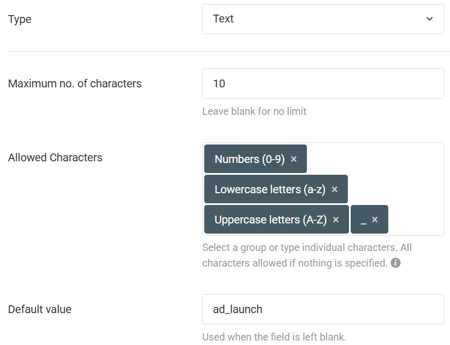Click the Allowed Characters label
Image resolution: width=450 pixels, height=345 pixels.
[x=55, y=157]
